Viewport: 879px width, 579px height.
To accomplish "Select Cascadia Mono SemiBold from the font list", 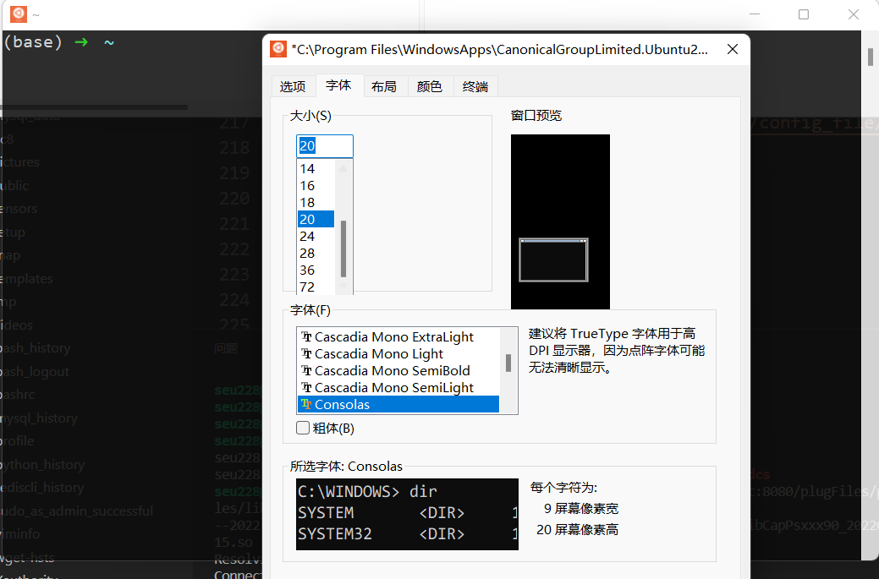I will 381,370.
